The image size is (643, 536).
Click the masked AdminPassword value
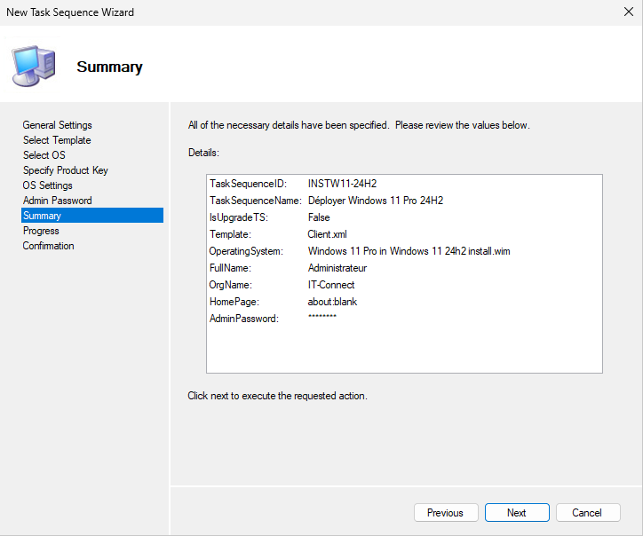coord(321,319)
